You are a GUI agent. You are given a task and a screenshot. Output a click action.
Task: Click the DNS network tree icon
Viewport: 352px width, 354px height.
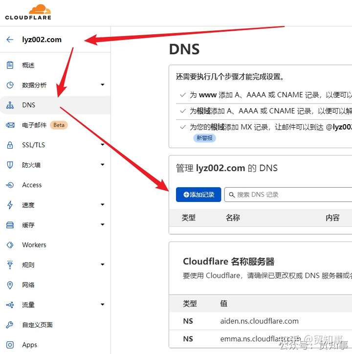click(10, 105)
